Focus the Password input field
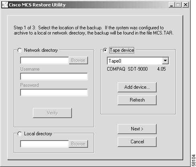The width and height of the screenshot is (196, 167). (54, 92)
